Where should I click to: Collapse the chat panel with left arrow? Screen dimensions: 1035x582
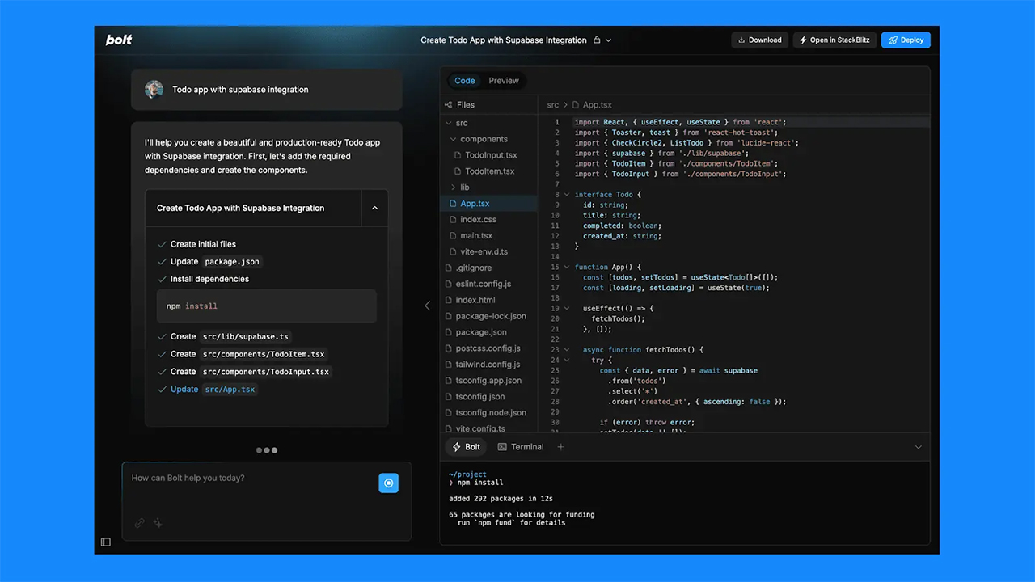[x=428, y=306]
